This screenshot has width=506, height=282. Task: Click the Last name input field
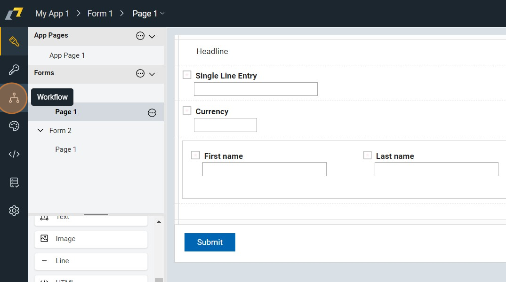pyautogui.click(x=436, y=169)
